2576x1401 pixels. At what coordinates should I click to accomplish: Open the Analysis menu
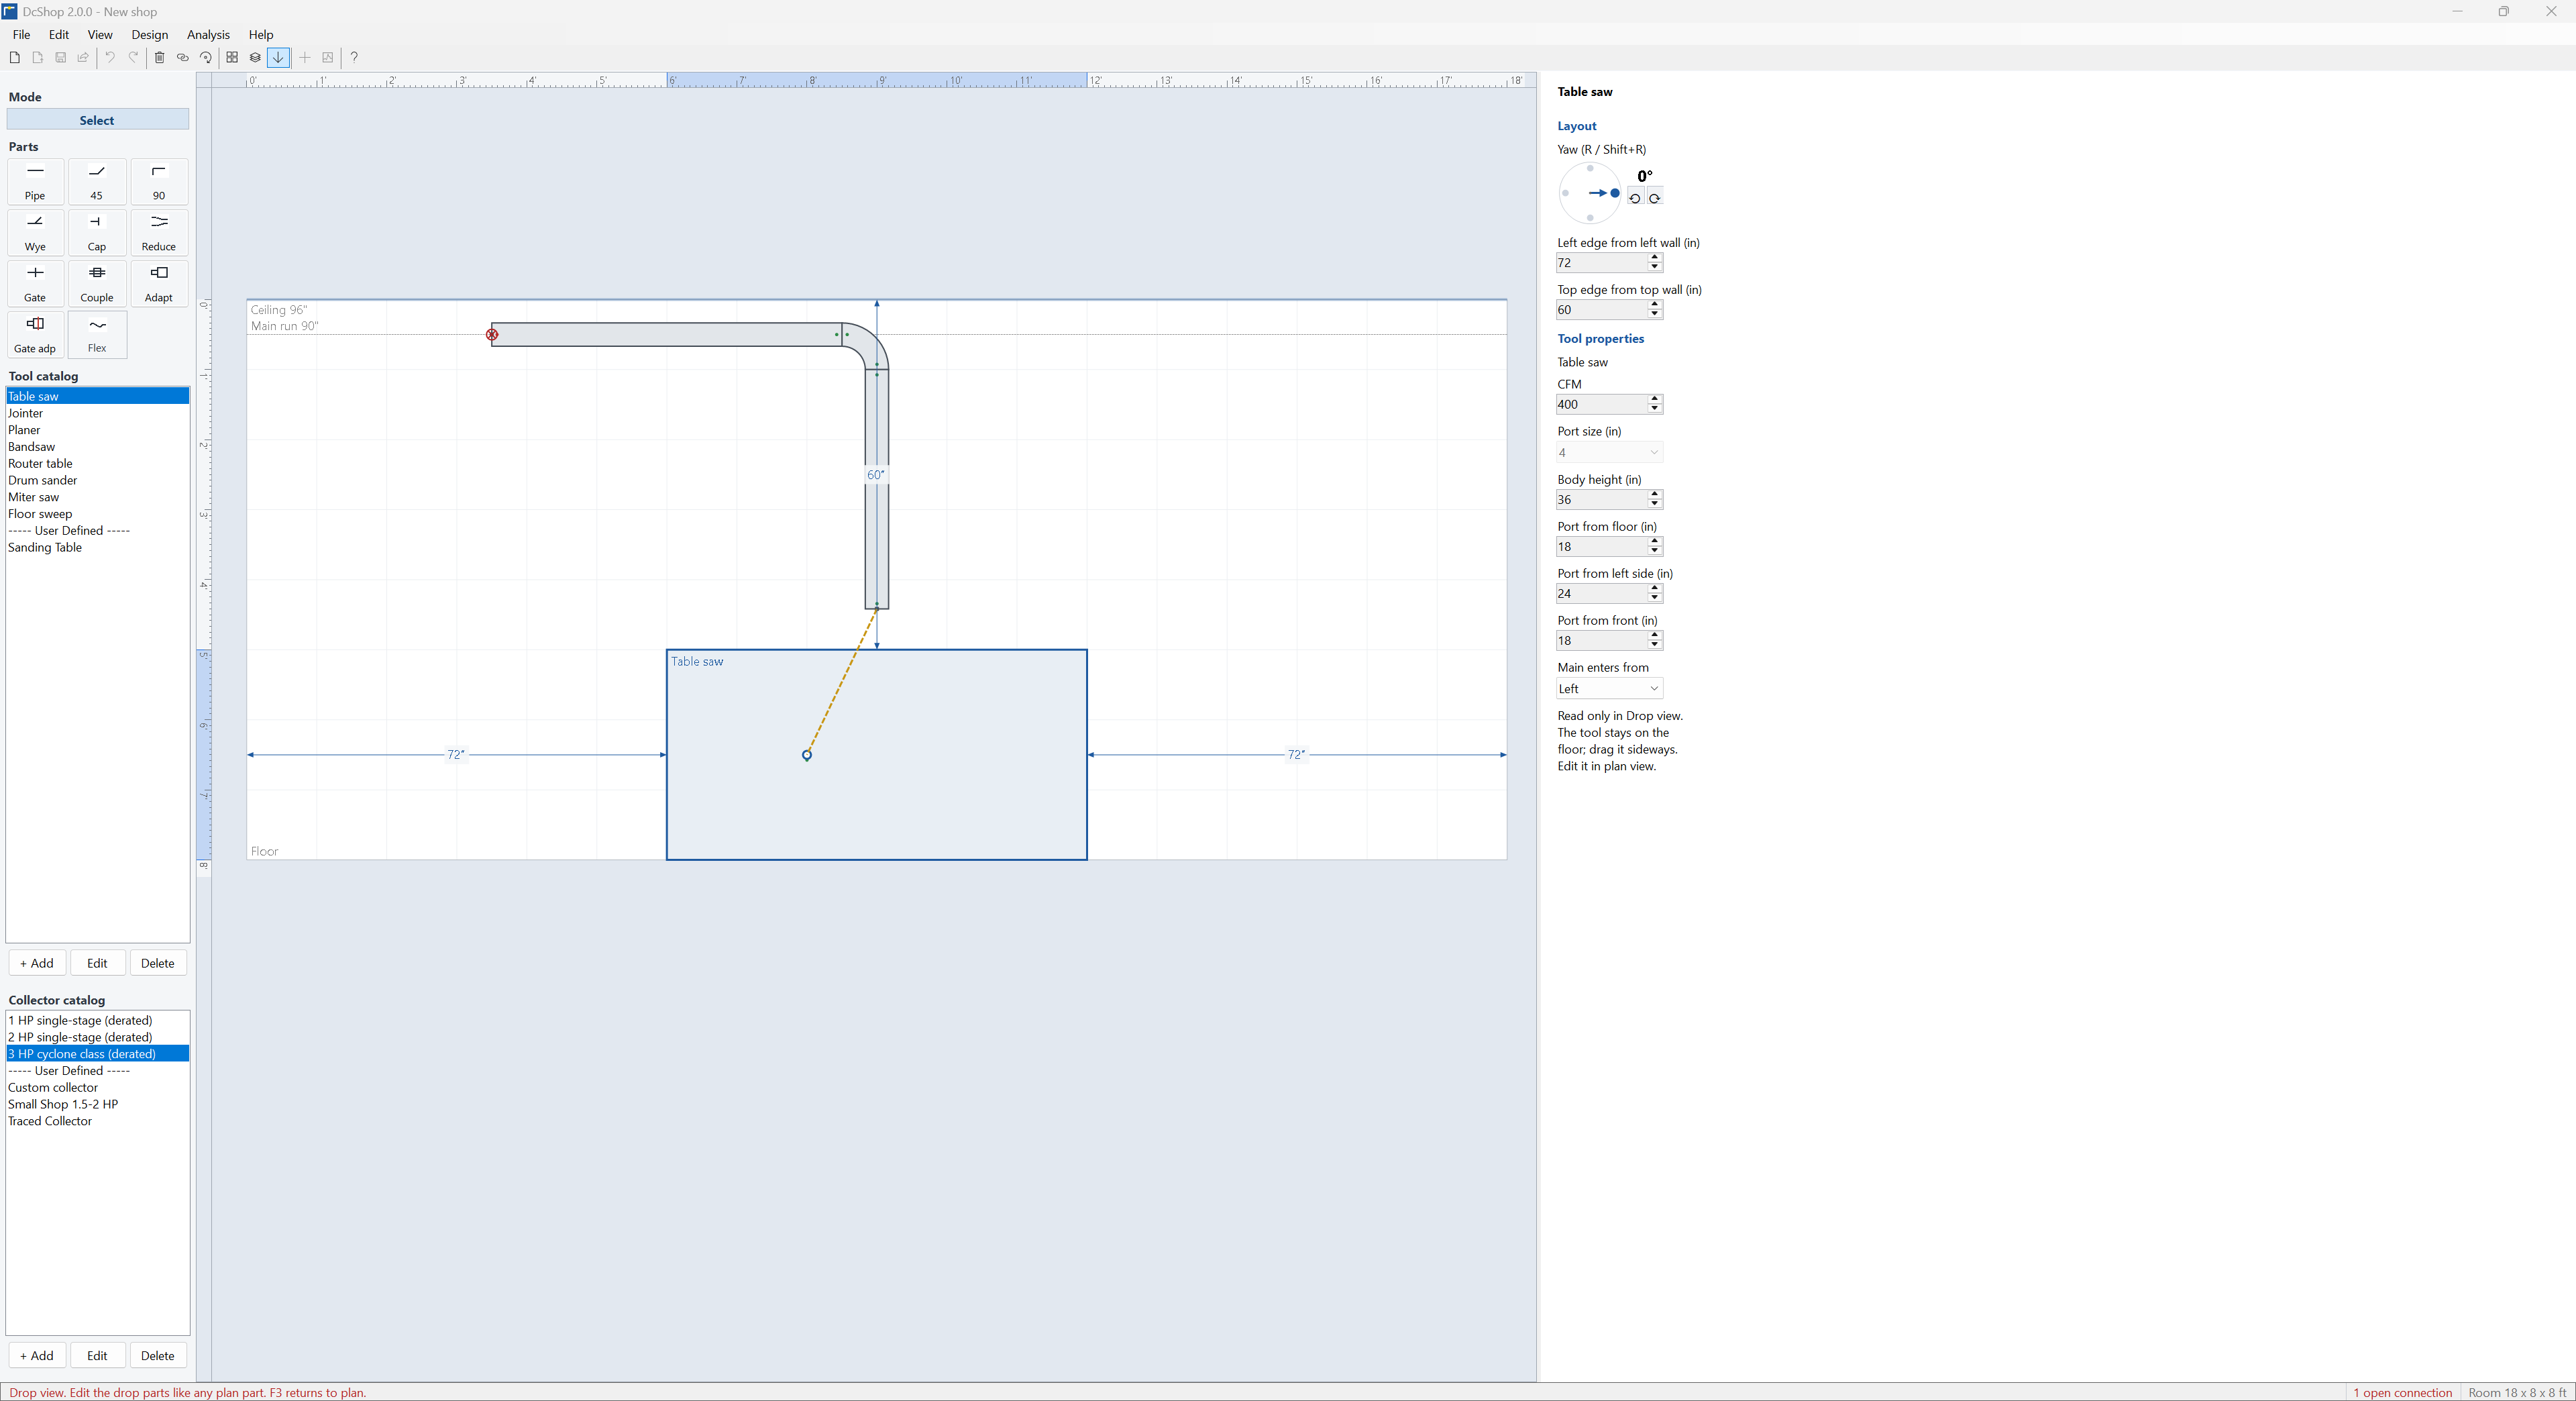(208, 34)
